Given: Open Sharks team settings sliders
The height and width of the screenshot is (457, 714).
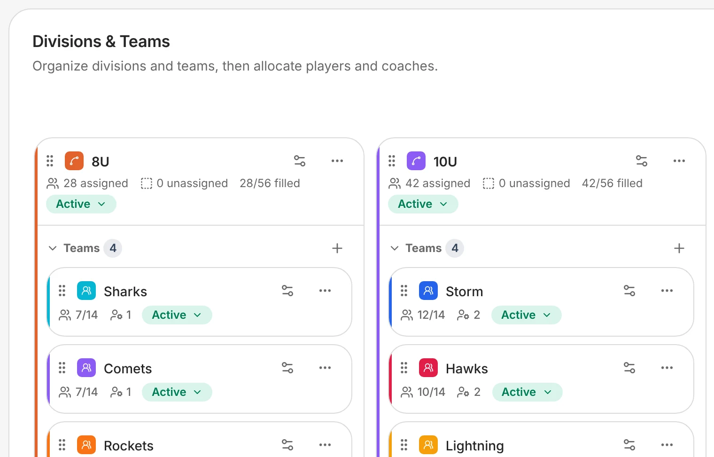Looking at the screenshot, I should coord(287,291).
